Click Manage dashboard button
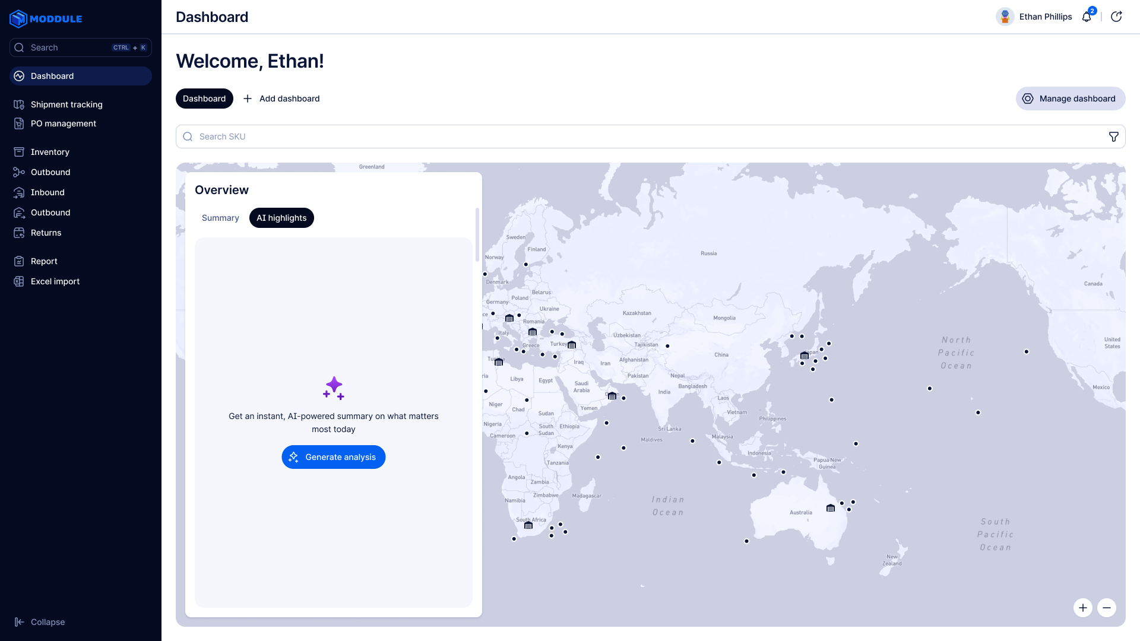This screenshot has height=641, width=1140. click(1070, 99)
